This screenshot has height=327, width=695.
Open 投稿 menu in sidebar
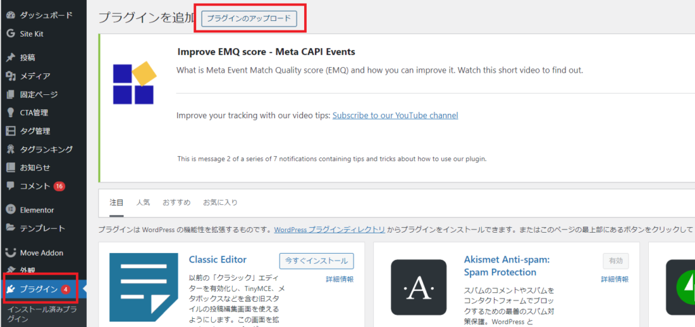(27, 58)
